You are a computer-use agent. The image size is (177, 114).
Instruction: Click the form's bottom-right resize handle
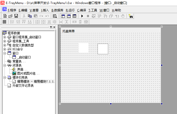pos(162,104)
